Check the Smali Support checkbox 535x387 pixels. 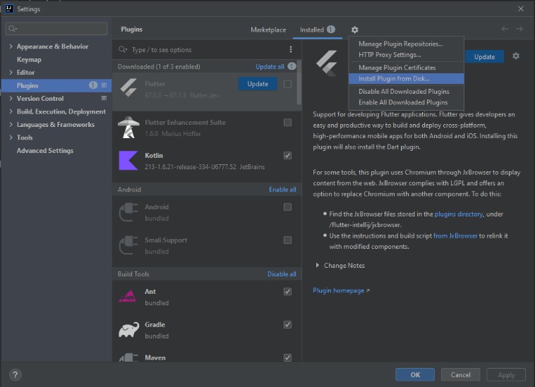pyautogui.click(x=288, y=240)
